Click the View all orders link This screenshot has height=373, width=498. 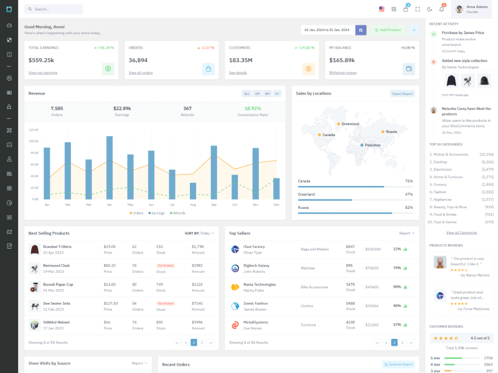point(141,73)
